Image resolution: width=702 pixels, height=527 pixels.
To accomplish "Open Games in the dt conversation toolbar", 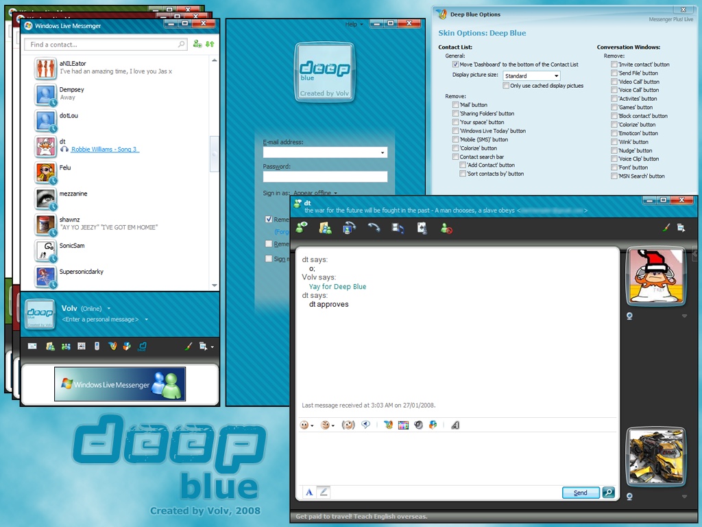I will coord(422,228).
